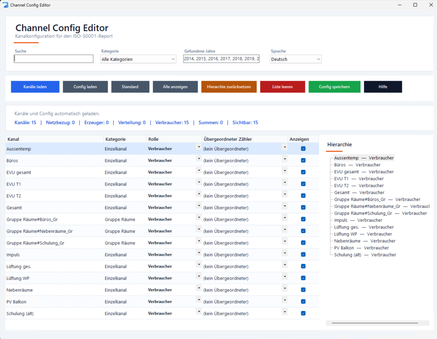
Task: Open Rolle dropdown arrow for Büros row
Action: pos(199,159)
